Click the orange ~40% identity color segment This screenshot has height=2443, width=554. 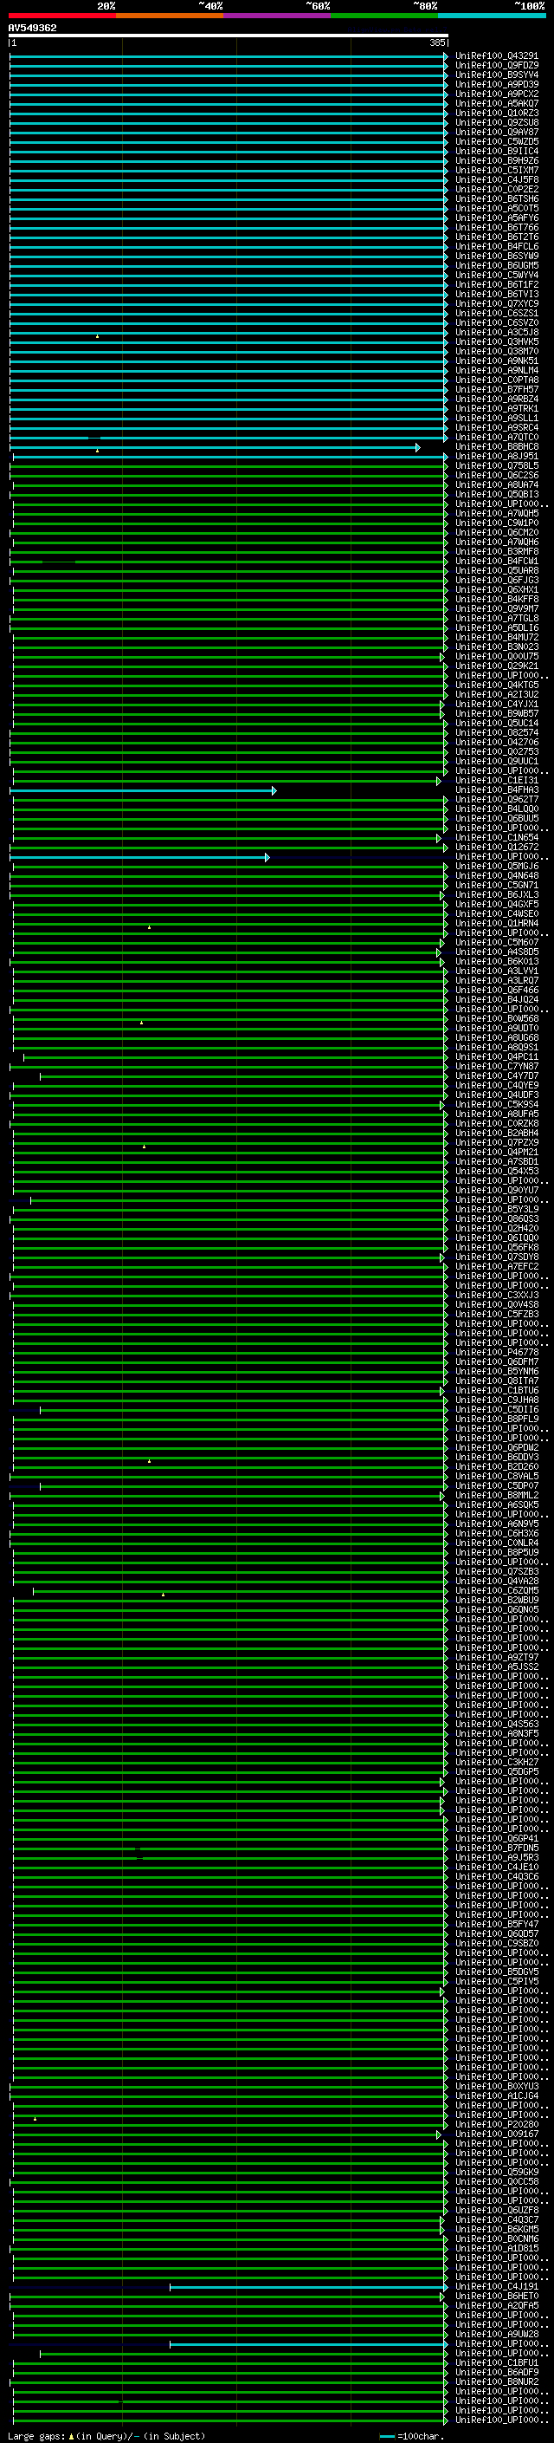pyautogui.click(x=170, y=16)
